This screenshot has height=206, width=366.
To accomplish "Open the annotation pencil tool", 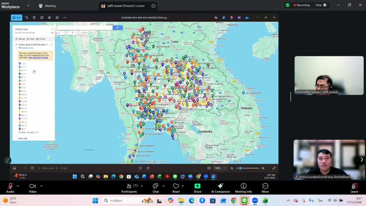I will click(7, 160).
